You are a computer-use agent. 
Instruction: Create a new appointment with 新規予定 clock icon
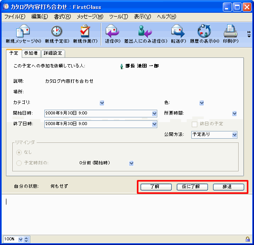coord(57,31)
